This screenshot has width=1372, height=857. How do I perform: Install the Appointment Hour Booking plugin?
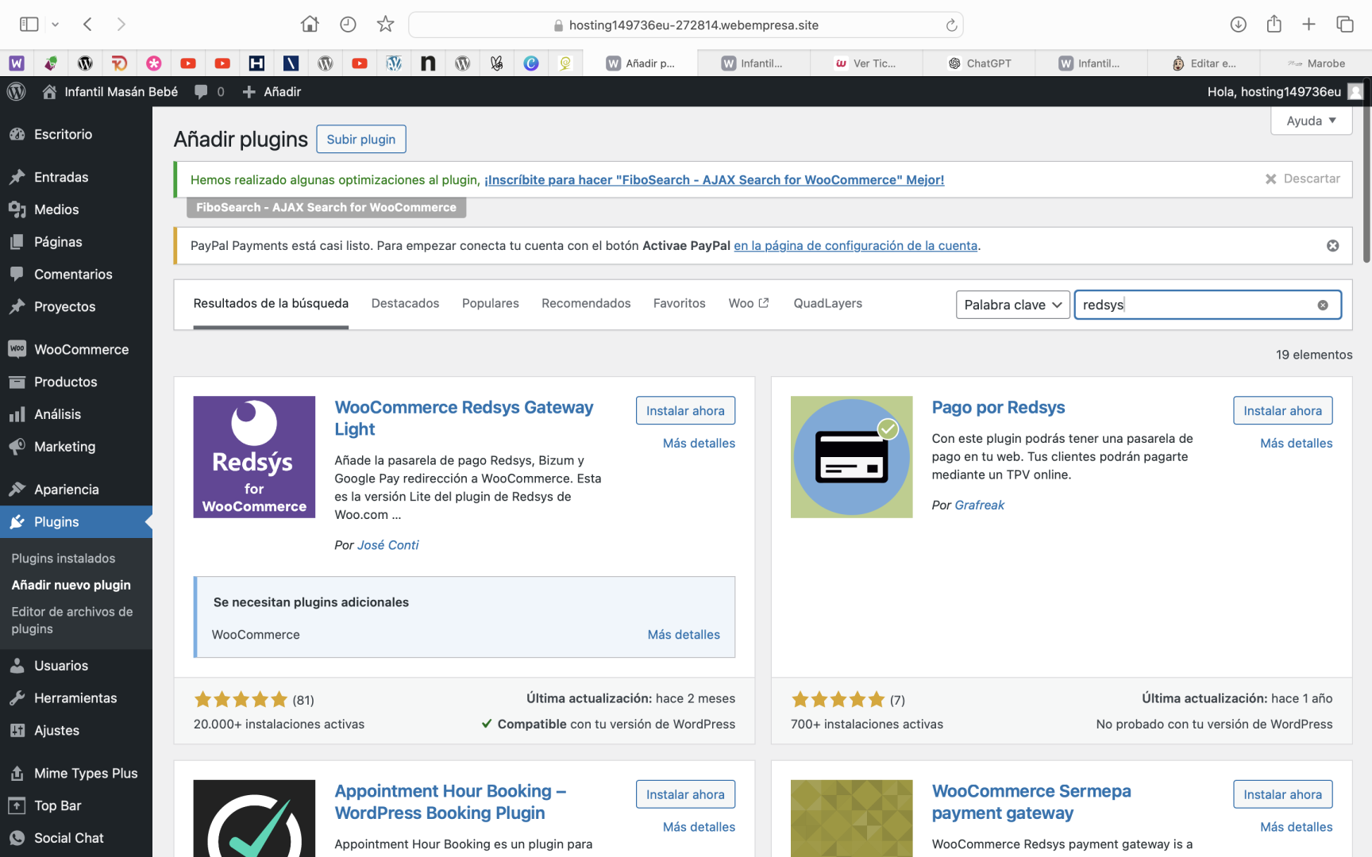(x=685, y=794)
